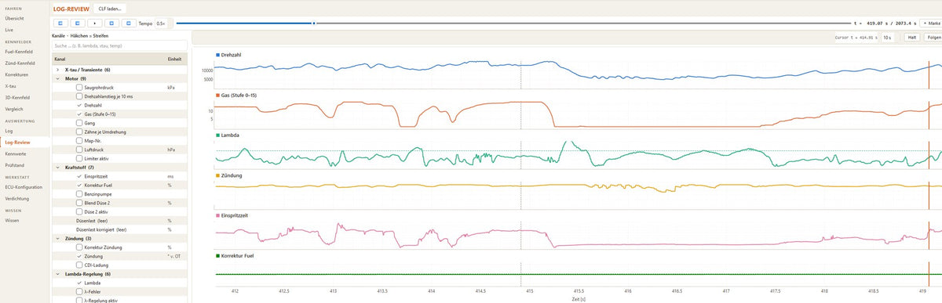Uncheck the Gas (Stufe 0–15) channel
Screen dimensions: 942x303
[79, 114]
